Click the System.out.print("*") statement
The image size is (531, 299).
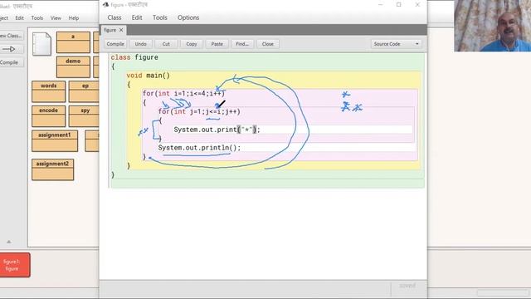pos(217,130)
